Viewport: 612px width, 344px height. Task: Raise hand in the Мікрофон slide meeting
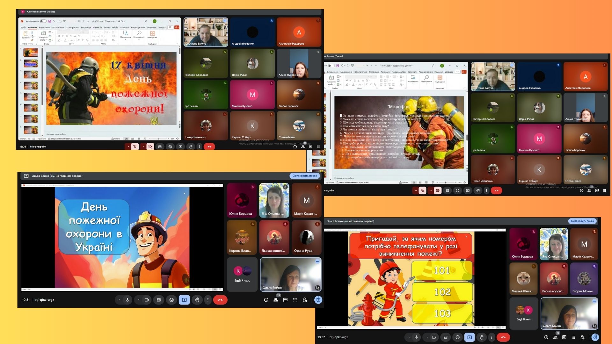click(478, 190)
